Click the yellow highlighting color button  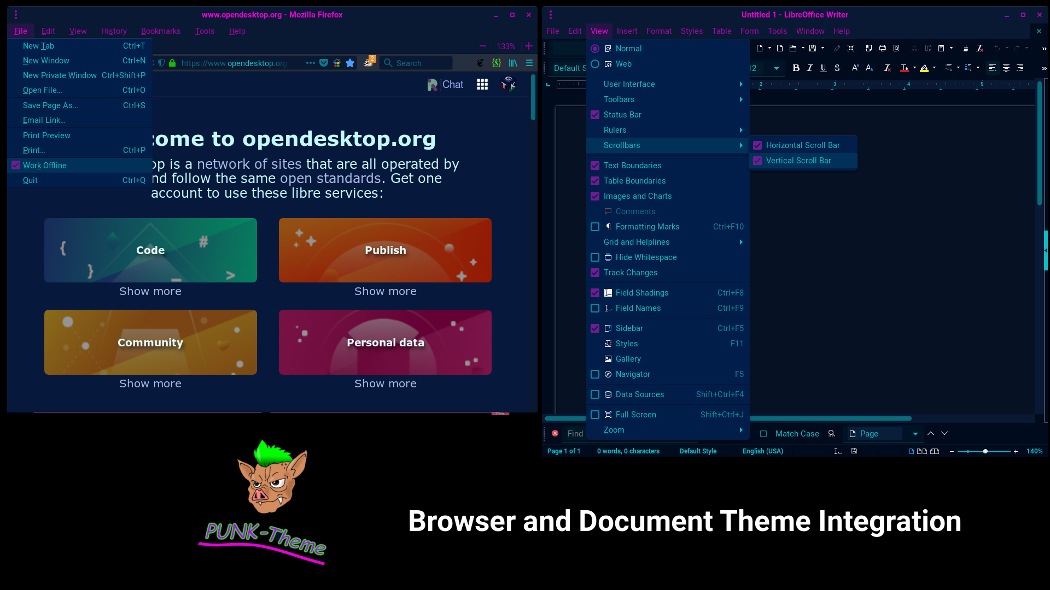pos(924,68)
